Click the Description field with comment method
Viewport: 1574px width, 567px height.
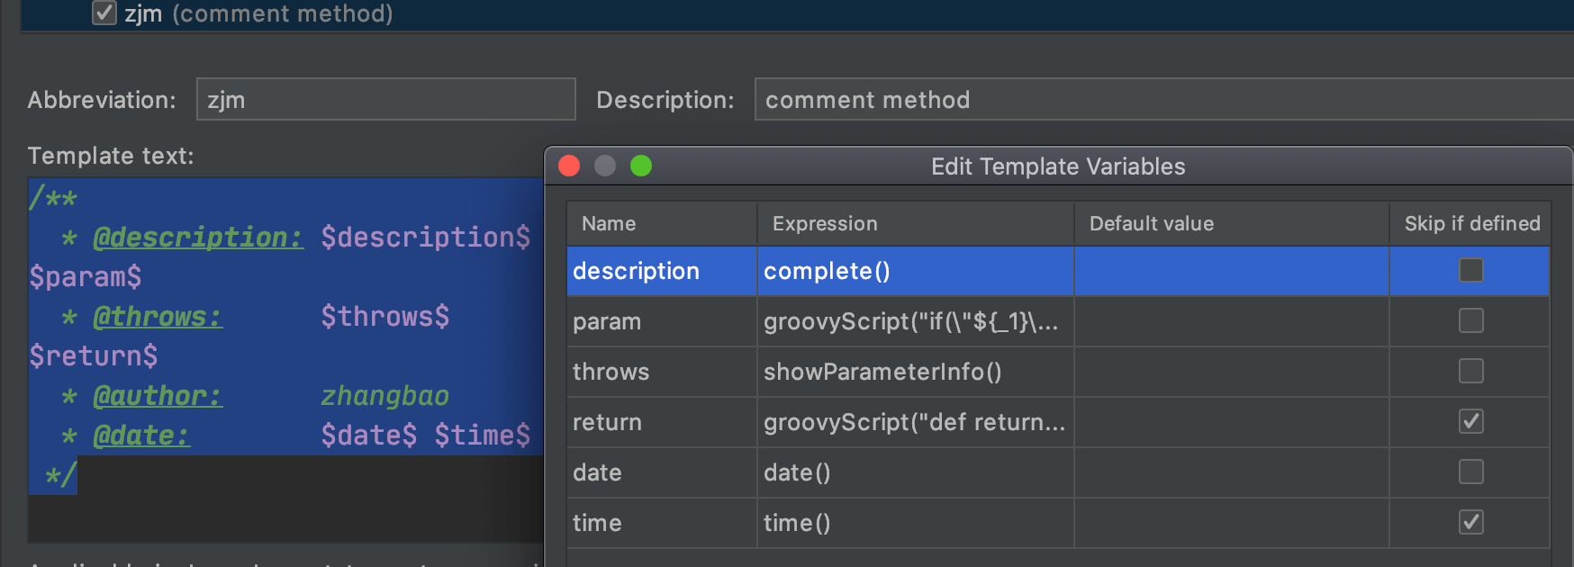pos(1162,99)
